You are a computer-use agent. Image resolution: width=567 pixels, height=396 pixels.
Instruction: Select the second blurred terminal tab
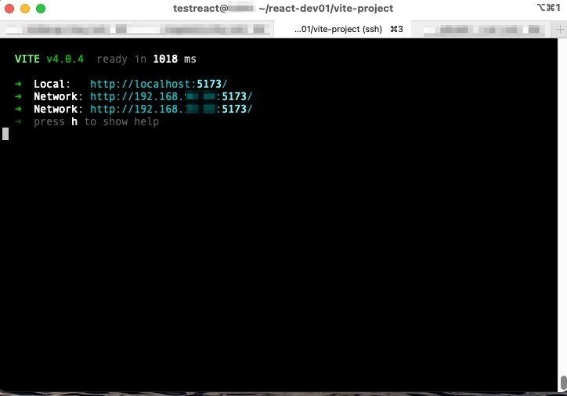[x=193, y=29]
